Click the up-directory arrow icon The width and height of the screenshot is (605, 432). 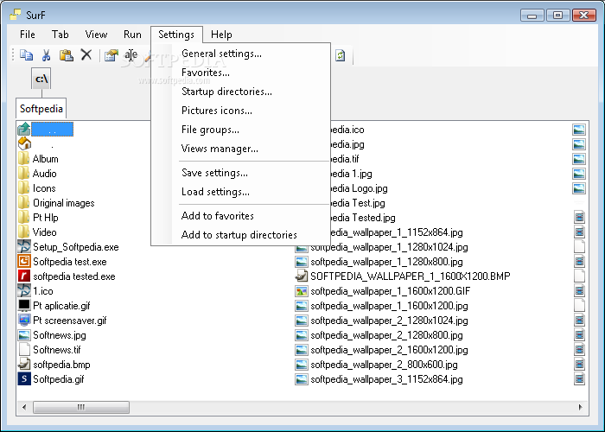[x=24, y=129]
